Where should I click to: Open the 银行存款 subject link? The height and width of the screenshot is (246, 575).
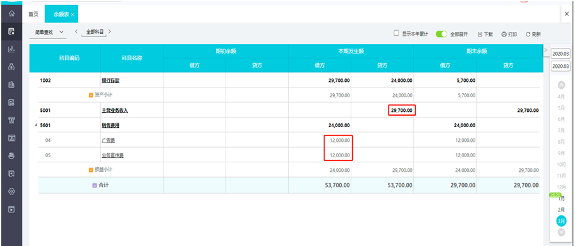(111, 81)
